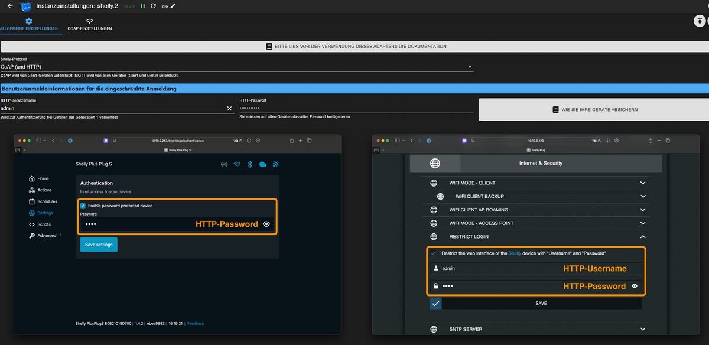Toggle 'Enable password protected device' checkbox
The height and width of the screenshot is (345, 709).
(83, 206)
